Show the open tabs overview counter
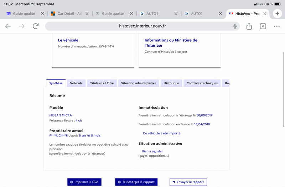285x187 pixels. coord(263,26)
